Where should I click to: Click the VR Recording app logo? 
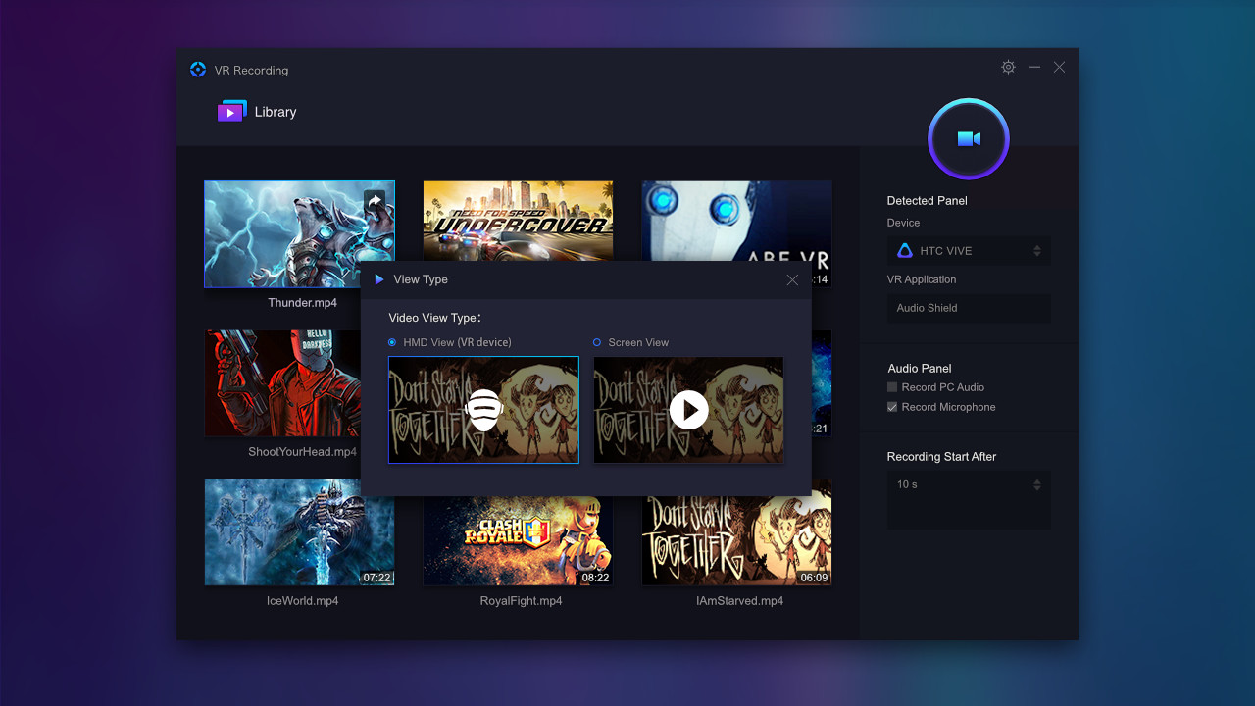[x=197, y=69]
